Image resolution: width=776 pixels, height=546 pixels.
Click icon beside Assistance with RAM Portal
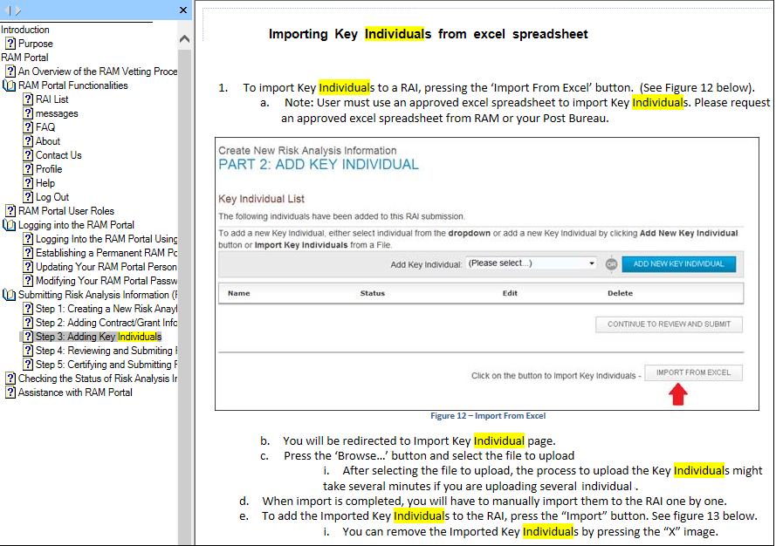[x=10, y=392]
